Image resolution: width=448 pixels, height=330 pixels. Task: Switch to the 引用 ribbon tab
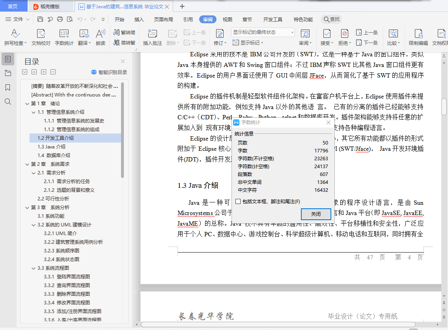tap(188, 19)
